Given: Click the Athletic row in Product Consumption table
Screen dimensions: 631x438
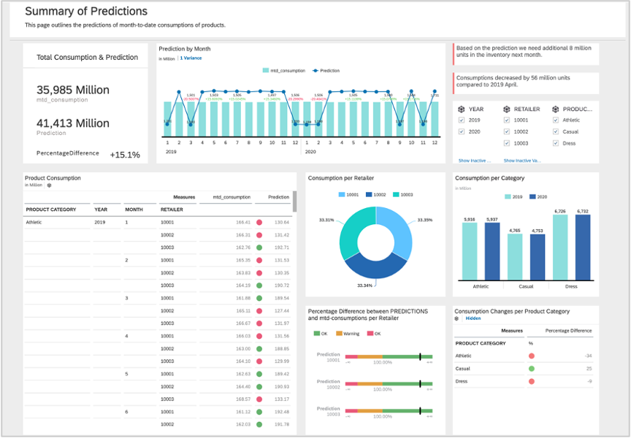Looking at the screenshot, I should coord(157,223).
